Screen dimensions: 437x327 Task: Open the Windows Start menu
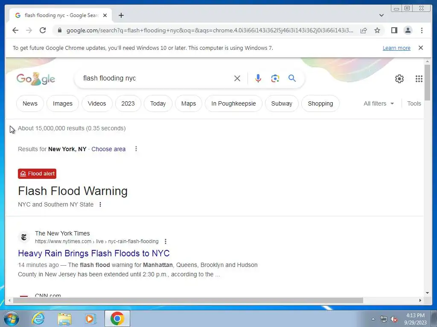tap(12, 318)
